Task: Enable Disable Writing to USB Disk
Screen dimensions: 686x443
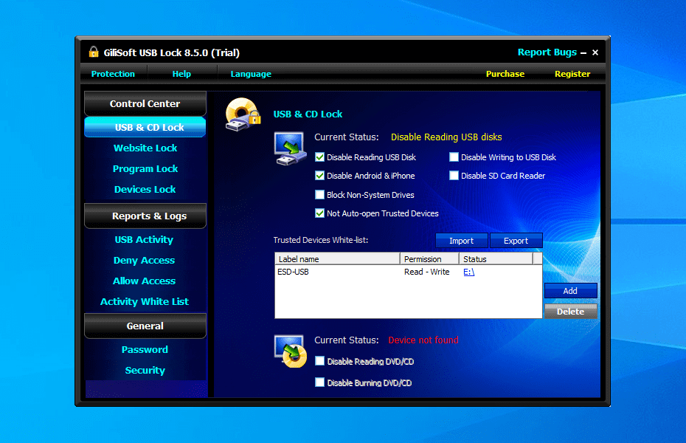Action: tap(454, 157)
